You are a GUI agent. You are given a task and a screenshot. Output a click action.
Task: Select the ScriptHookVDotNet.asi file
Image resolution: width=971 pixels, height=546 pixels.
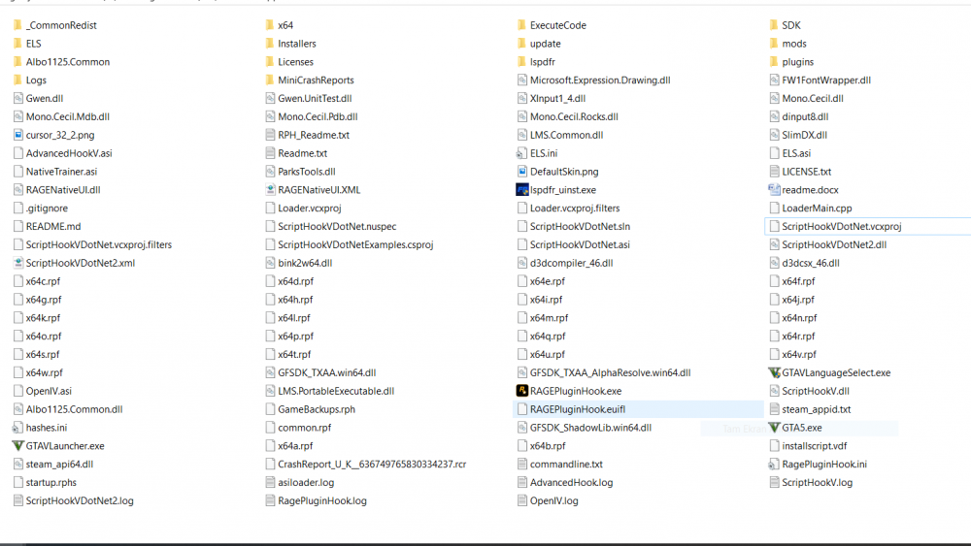tap(580, 244)
